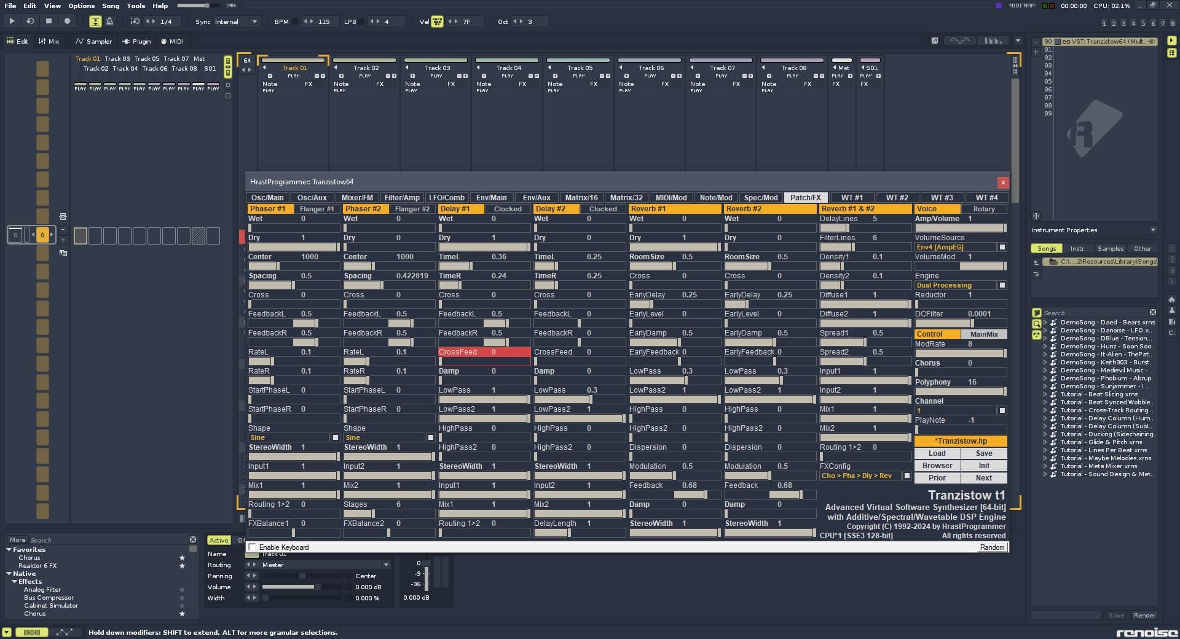
Task: Toggle favorite star for Reaktor 6 FX
Action: [182, 565]
